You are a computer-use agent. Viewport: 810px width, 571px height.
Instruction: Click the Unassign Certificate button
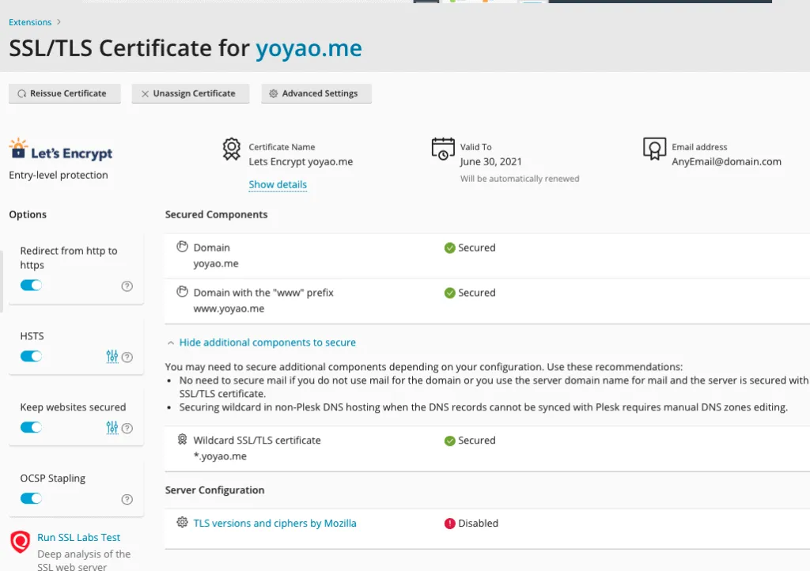click(x=190, y=93)
